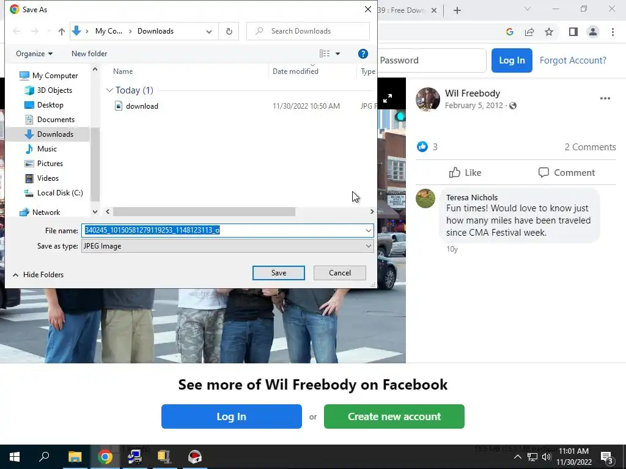The width and height of the screenshot is (626, 469).
Task: Click large blue Log In button
Action: 232,416
